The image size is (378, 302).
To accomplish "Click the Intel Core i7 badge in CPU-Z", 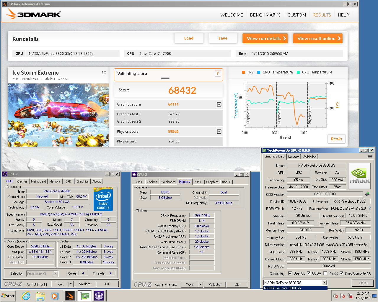I will pos(103,199).
